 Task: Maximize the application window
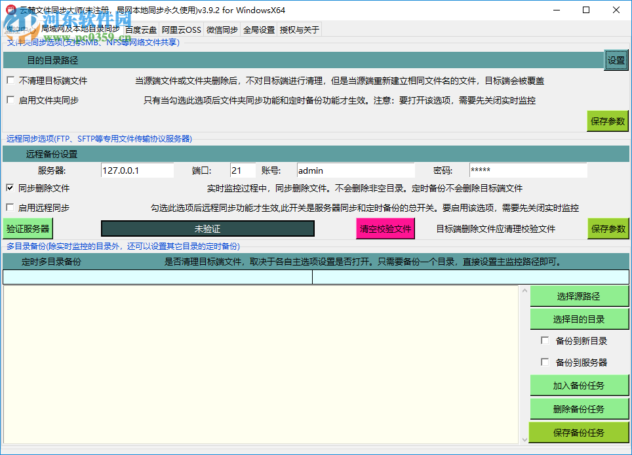(x=587, y=10)
